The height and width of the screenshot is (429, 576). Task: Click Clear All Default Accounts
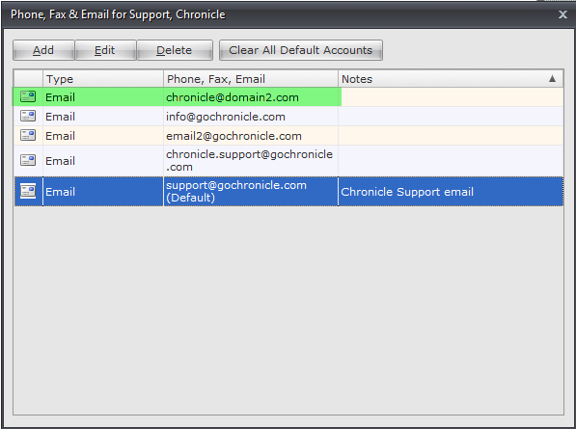click(x=301, y=50)
